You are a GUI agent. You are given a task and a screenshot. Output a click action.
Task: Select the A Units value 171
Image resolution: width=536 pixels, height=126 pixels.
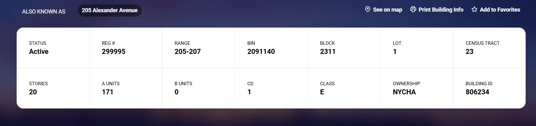tap(107, 92)
